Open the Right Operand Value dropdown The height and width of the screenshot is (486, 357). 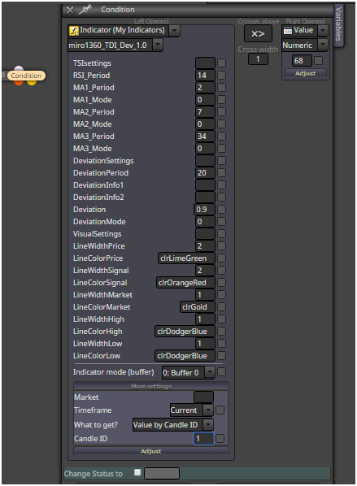(x=323, y=30)
